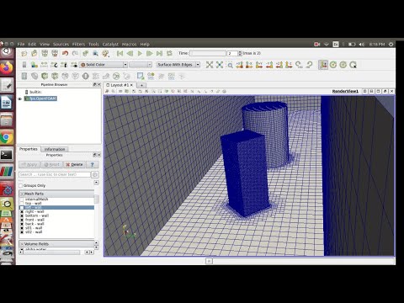Viewport: 404px width, 303px height.
Task: Advance to next frame
Action: coord(150,53)
